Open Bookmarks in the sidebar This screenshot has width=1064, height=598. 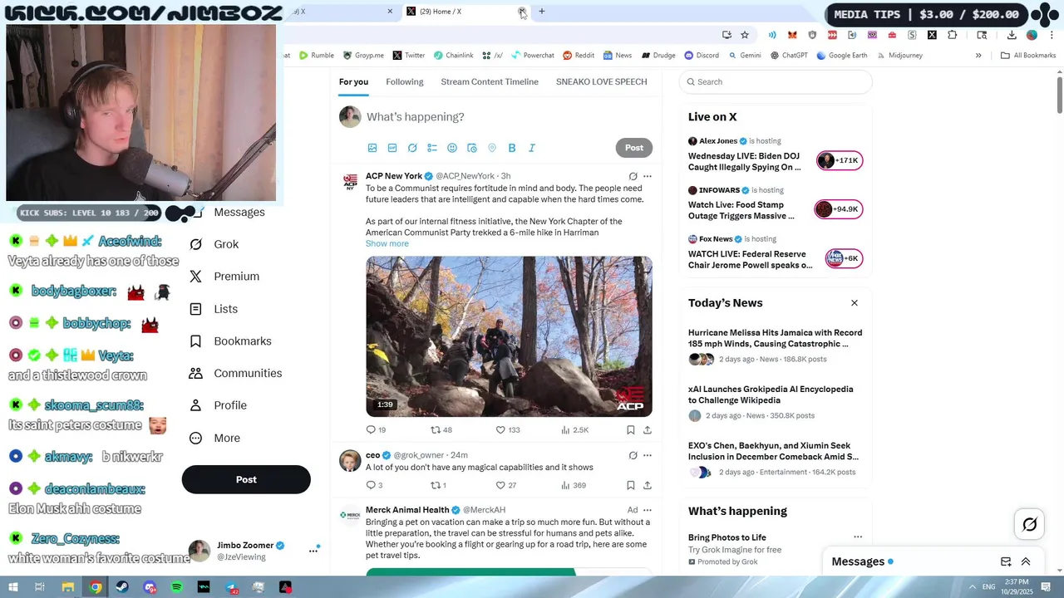pos(230,341)
